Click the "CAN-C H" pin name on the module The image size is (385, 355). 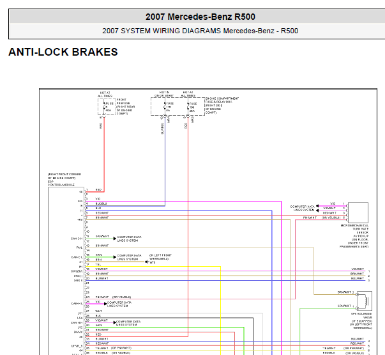click(77, 239)
